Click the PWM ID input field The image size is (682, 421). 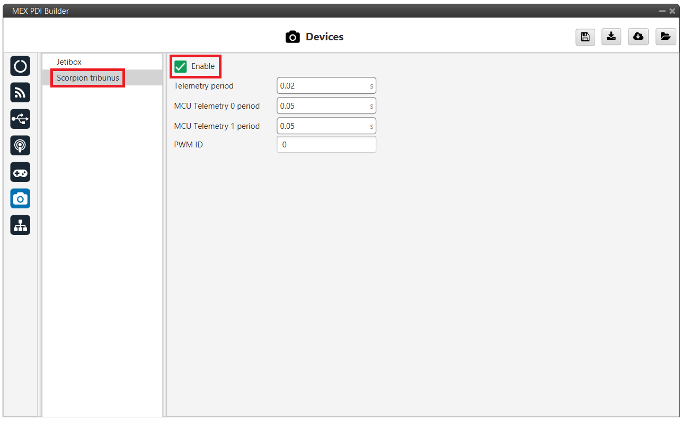coord(326,144)
